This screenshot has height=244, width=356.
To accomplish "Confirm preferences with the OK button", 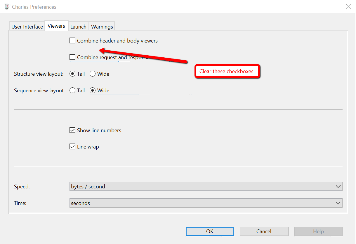I will pos(210,231).
